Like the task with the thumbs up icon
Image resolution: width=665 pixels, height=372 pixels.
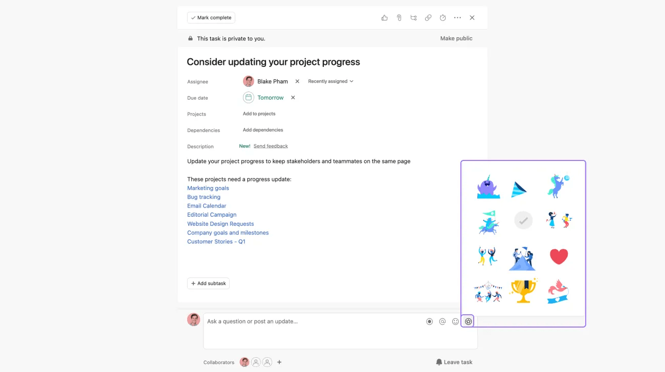384,17
